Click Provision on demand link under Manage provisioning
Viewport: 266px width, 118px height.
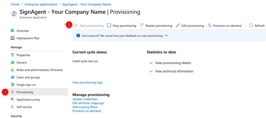click(86, 111)
